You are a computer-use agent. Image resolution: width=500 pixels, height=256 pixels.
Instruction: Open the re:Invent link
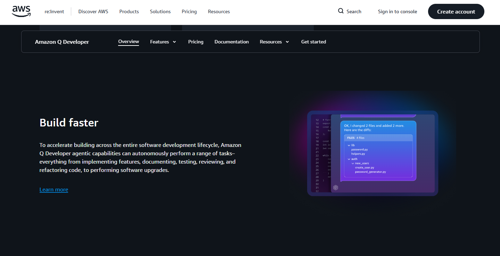pyautogui.click(x=54, y=11)
